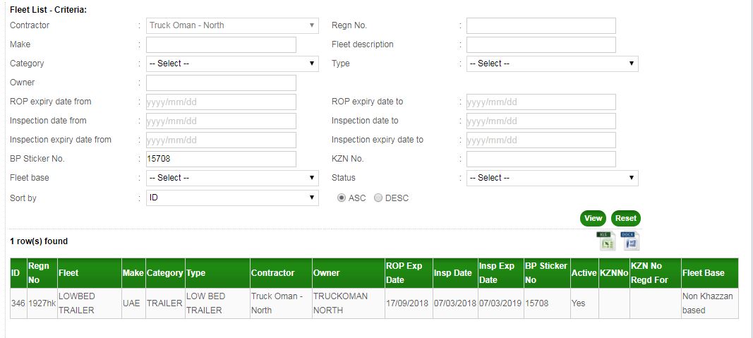The image size is (753, 338).
Task: Click the Owner text field
Action: (221, 83)
